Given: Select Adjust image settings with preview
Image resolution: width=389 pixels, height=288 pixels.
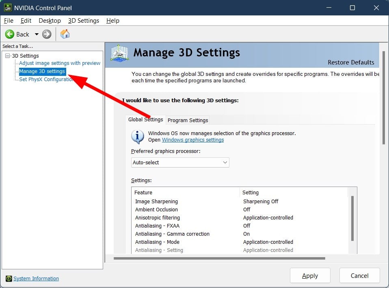Looking at the screenshot, I should (x=60, y=63).
